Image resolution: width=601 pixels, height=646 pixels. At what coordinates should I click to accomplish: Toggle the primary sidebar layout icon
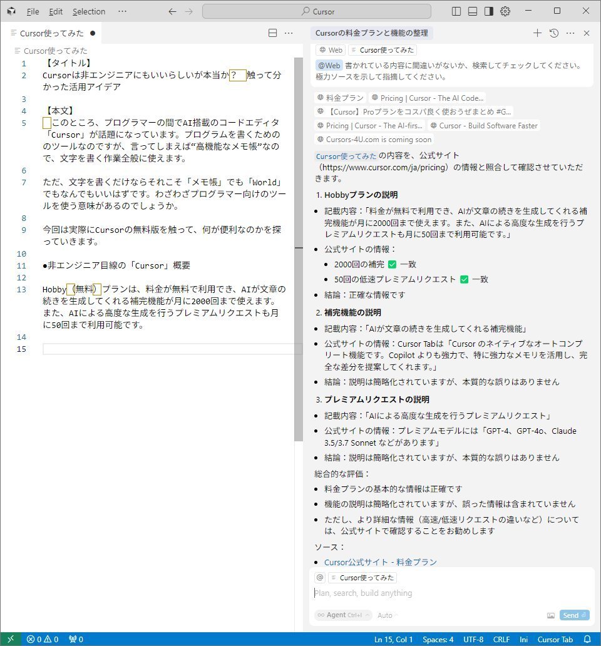pos(456,11)
